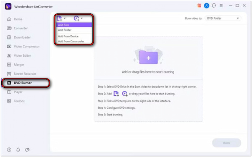Viewport: 252px width, 157px height.
Task: Click the Burn button
Action: 226,143
